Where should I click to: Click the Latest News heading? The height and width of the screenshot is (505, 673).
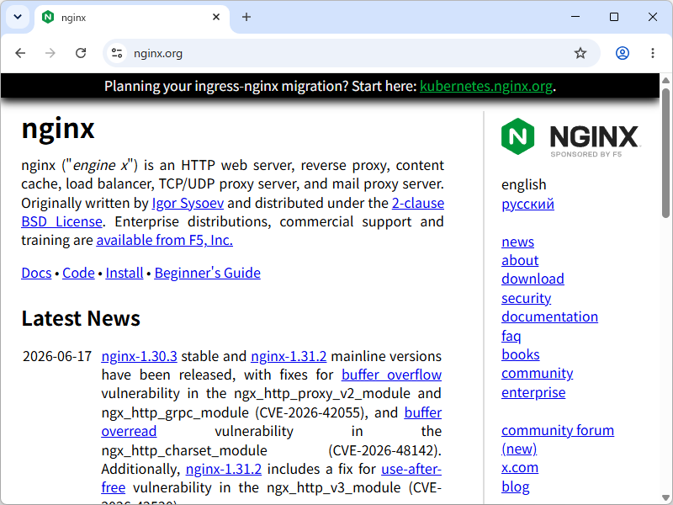[x=81, y=319]
